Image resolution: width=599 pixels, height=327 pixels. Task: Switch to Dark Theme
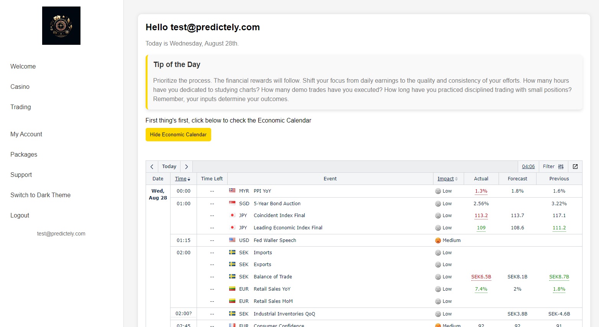(40, 195)
